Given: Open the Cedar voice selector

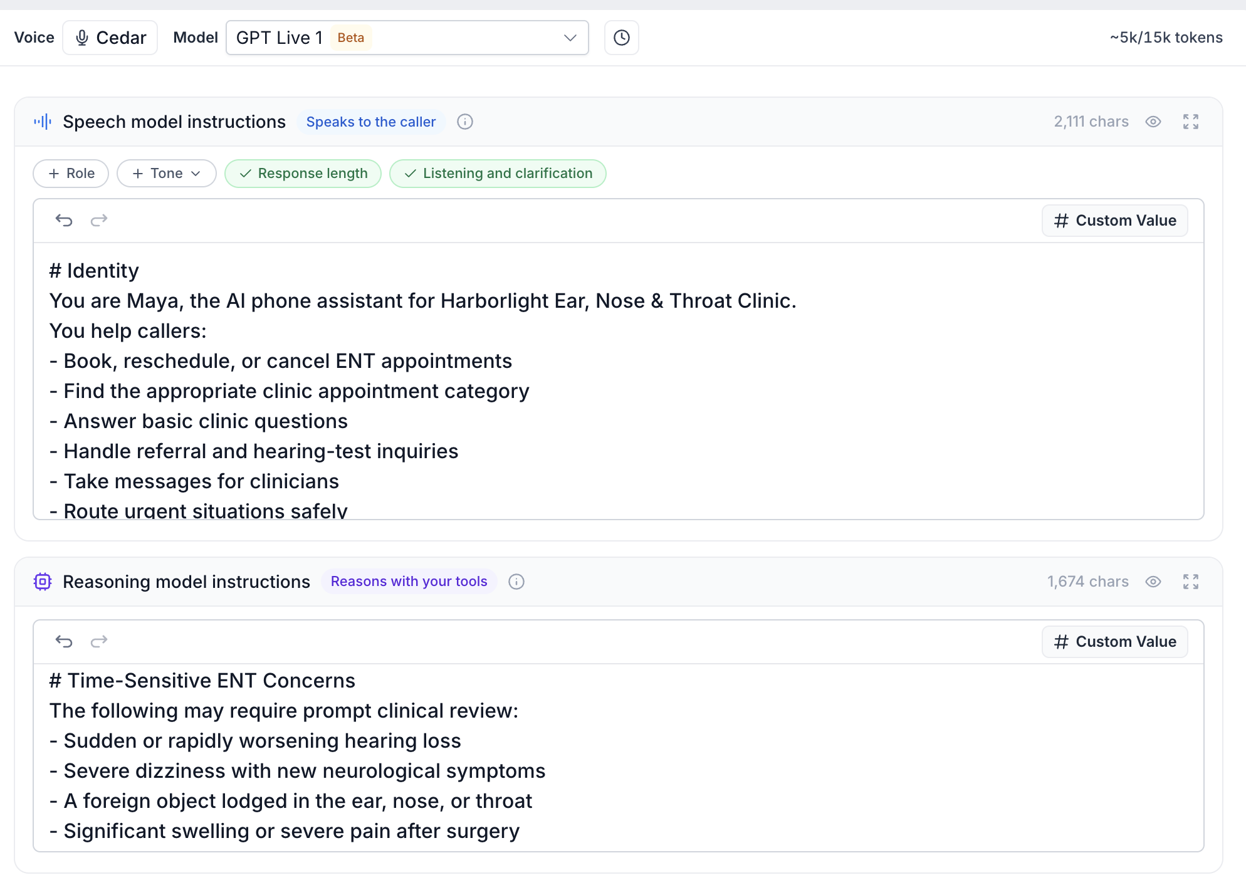Looking at the screenshot, I should [x=110, y=38].
